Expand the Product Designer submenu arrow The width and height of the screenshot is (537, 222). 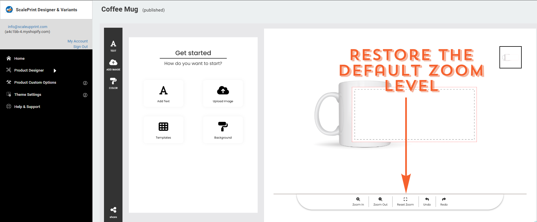tap(55, 70)
